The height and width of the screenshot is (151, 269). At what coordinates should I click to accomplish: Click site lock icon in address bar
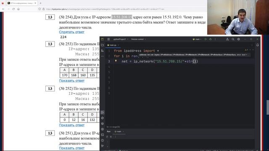pos(44,9)
